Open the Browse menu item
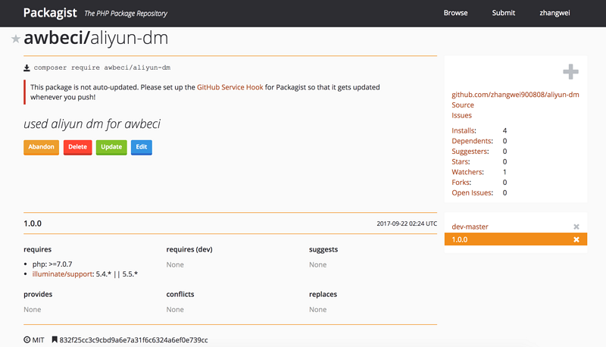606x347 pixels. pos(456,13)
